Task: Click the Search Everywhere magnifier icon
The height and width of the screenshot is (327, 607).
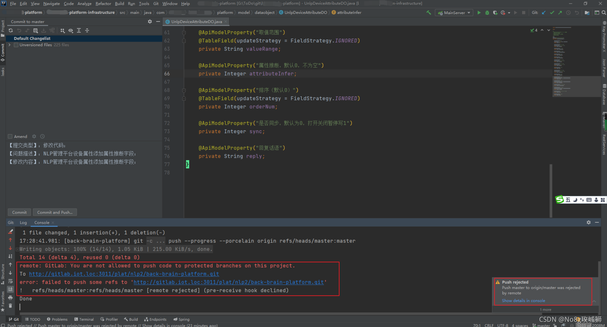Action: (604, 12)
